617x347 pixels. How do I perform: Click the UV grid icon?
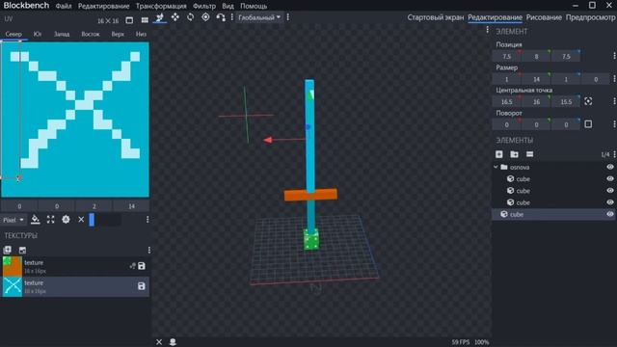[x=145, y=20]
